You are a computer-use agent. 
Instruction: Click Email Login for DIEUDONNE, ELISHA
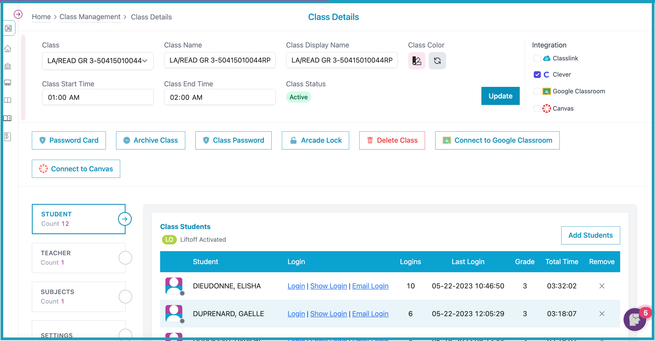click(x=370, y=286)
